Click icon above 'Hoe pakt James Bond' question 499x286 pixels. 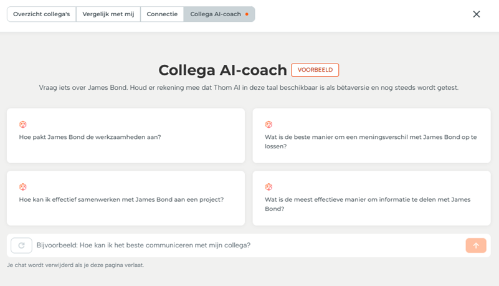(x=23, y=125)
